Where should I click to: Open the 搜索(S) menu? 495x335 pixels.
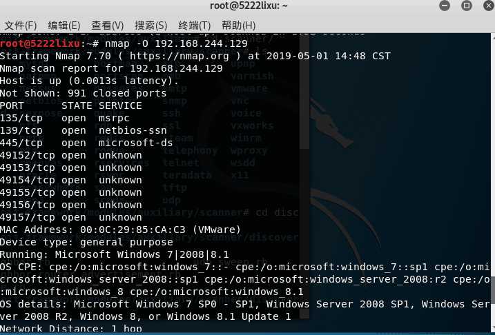(151, 26)
